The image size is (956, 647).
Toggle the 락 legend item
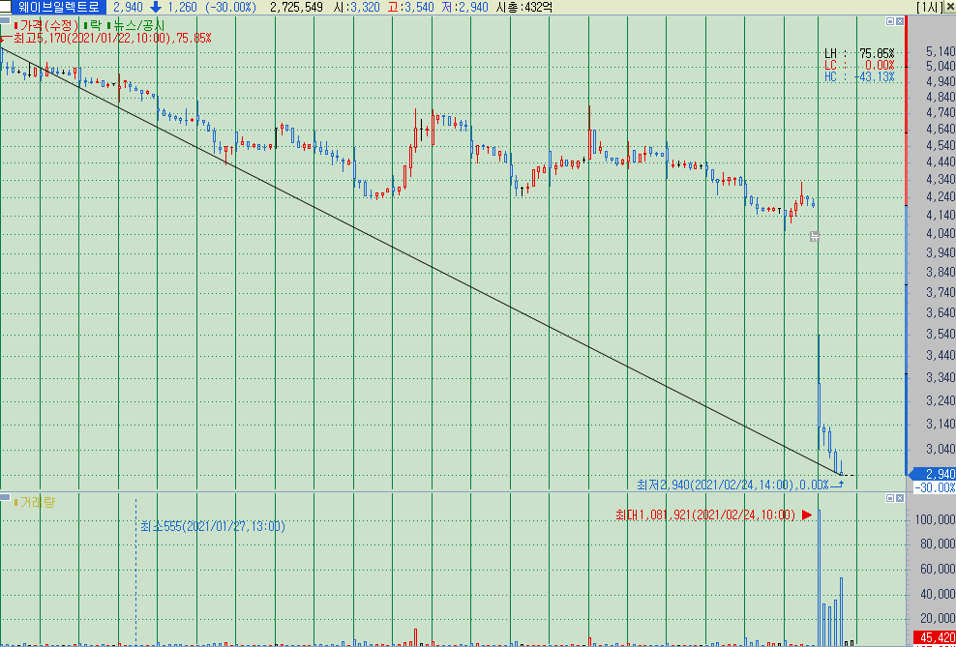[92, 26]
